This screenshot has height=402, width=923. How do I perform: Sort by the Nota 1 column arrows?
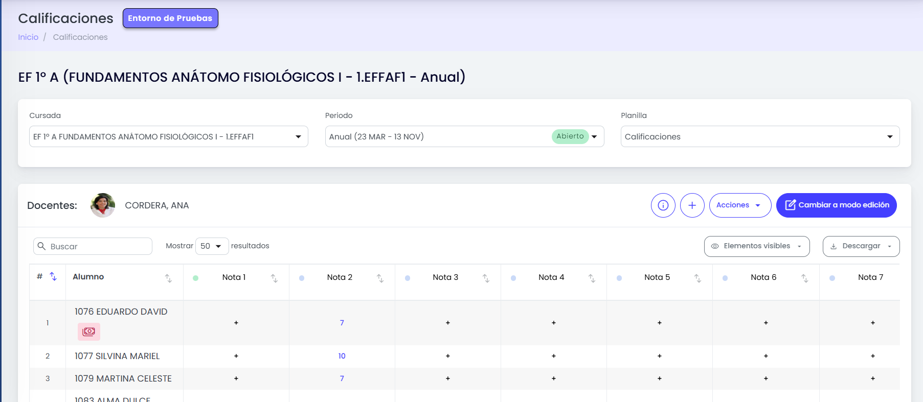[x=274, y=278]
